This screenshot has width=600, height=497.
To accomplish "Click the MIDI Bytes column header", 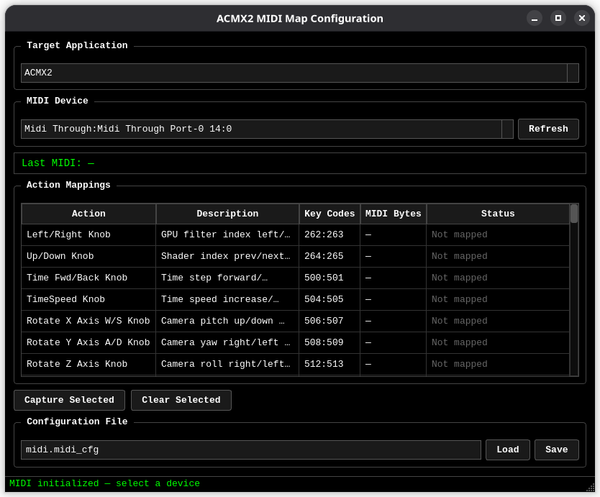I will point(393,214).
